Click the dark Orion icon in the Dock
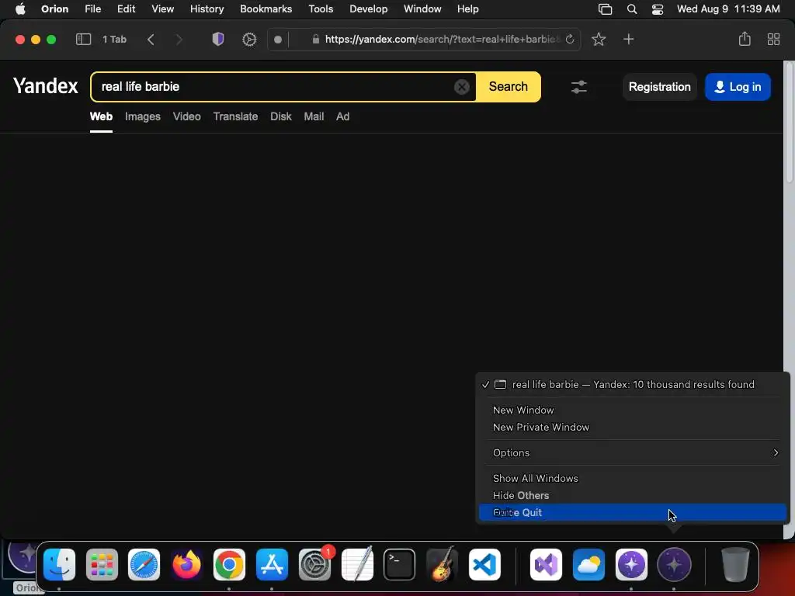This screenshot has height=596, width=795. pos(674,564)
